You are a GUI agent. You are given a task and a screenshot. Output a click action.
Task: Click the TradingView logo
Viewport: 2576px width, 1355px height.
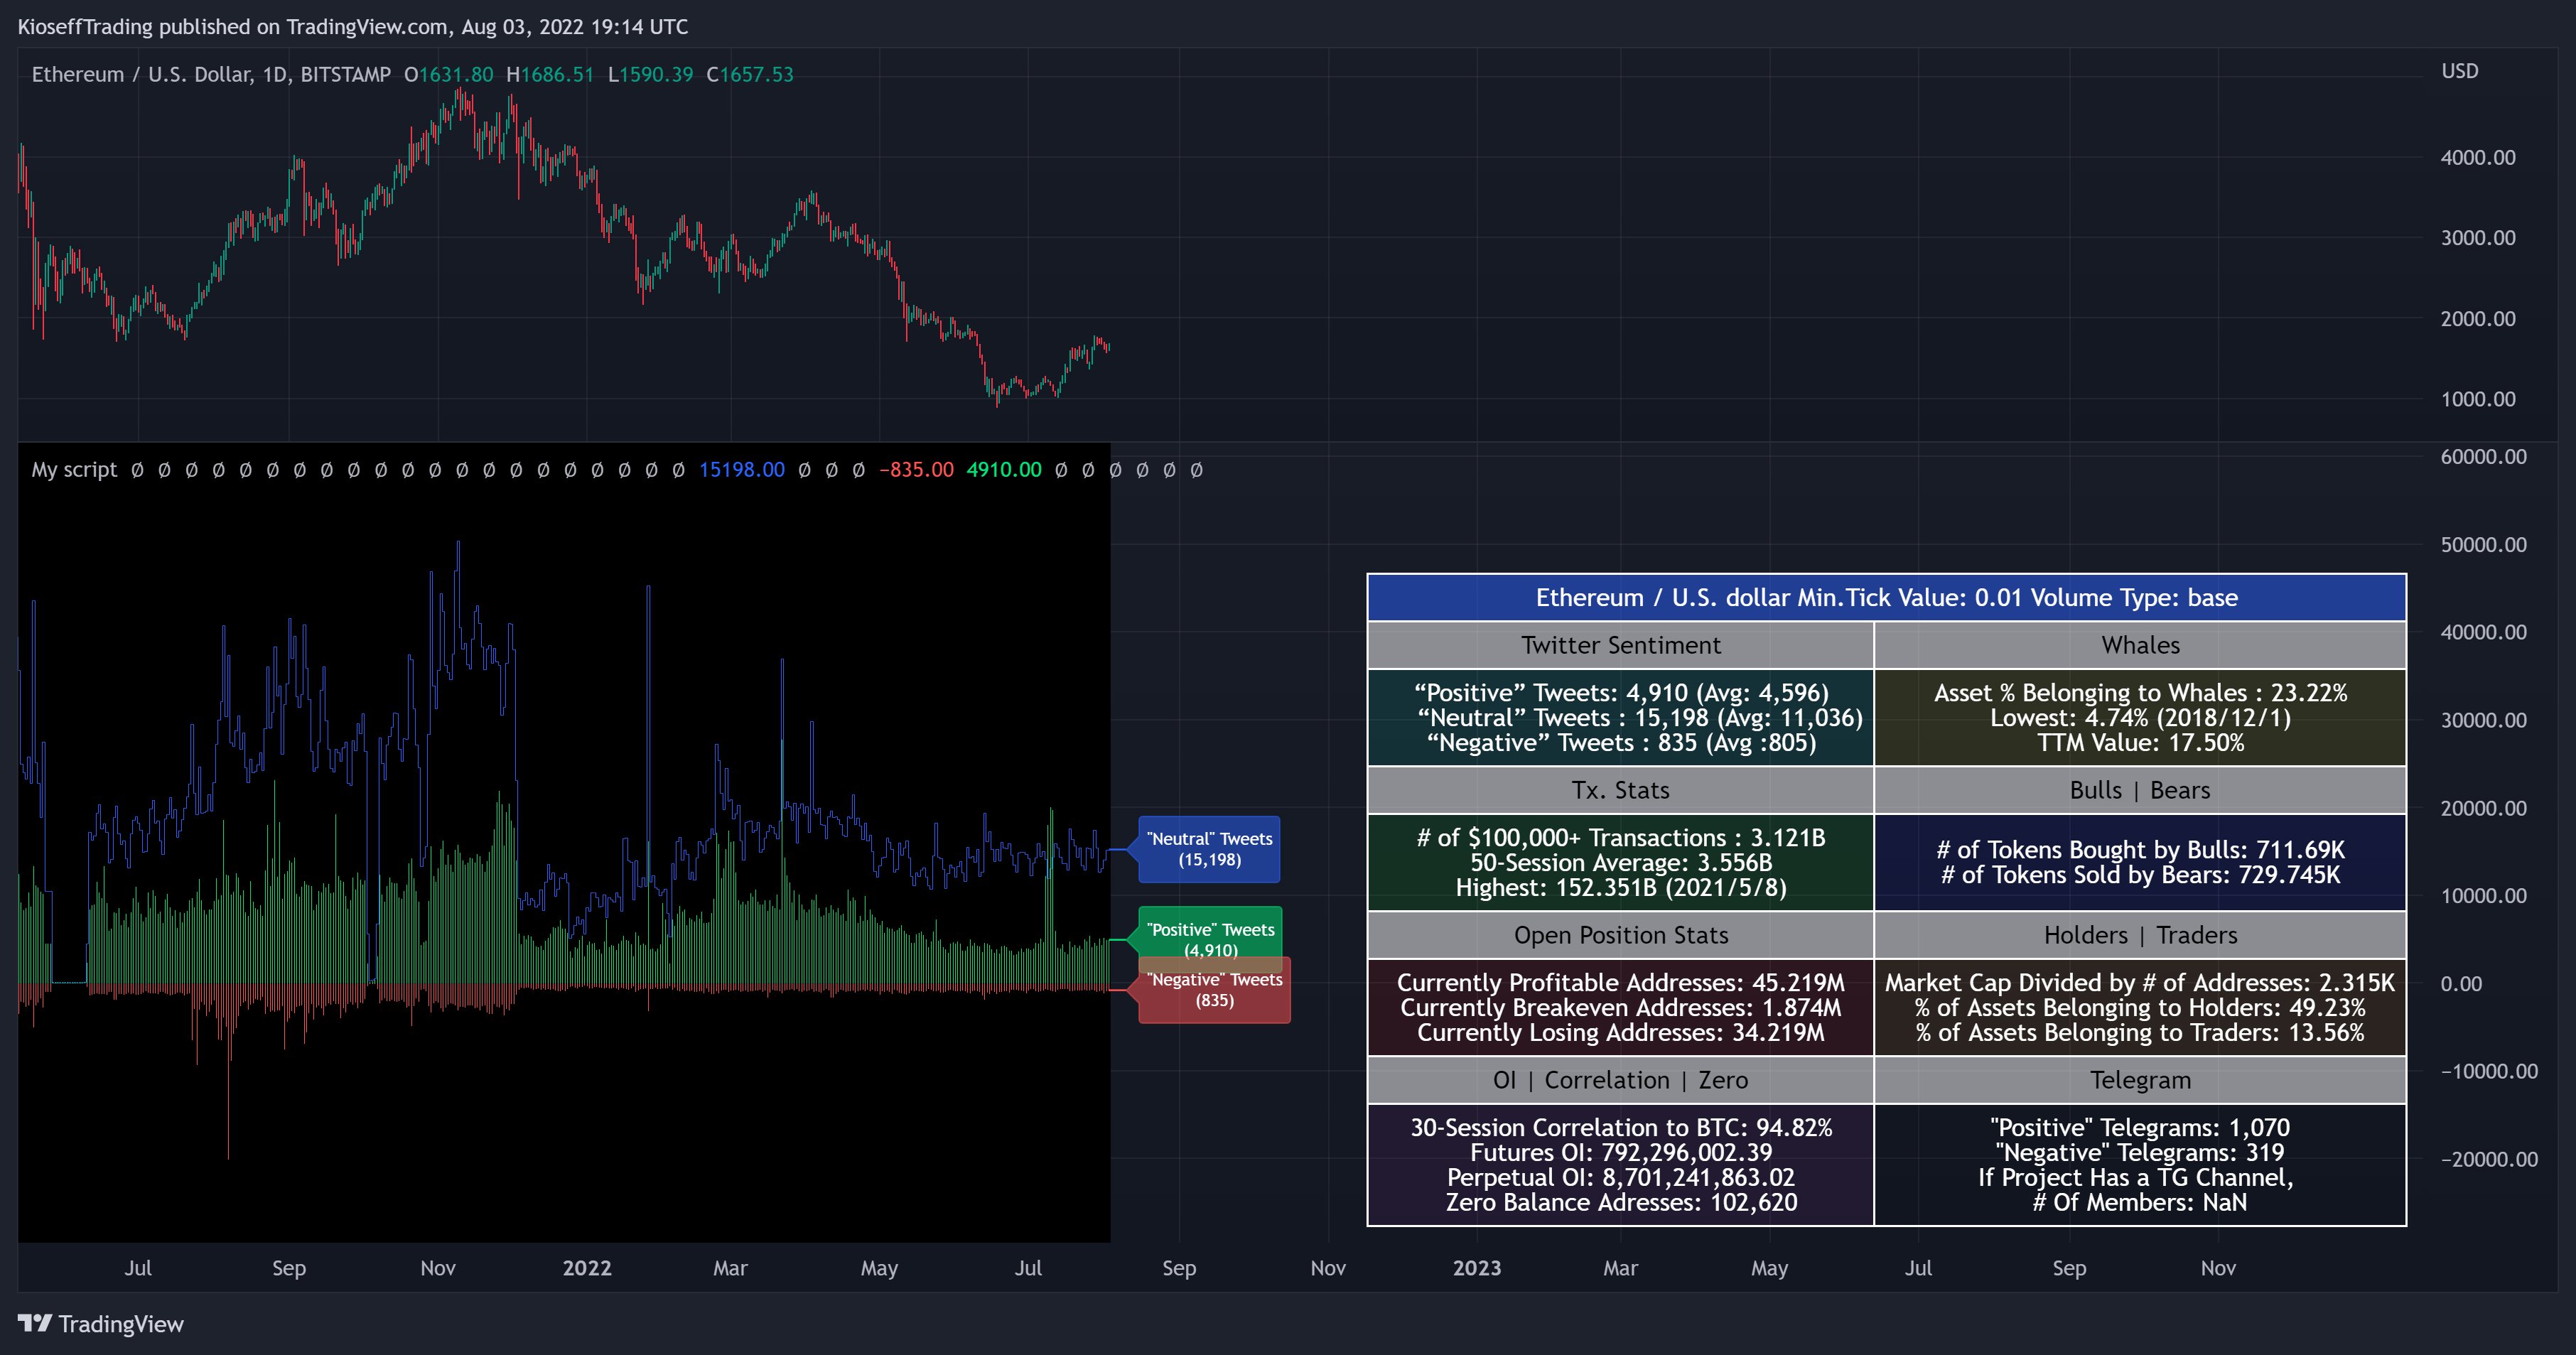tap(100, 1323)
